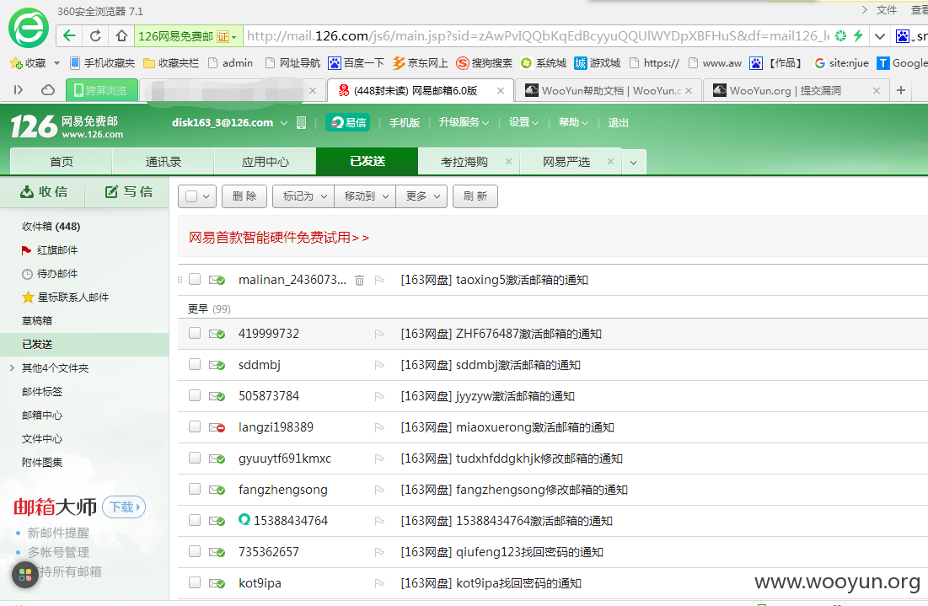
Task: Tick checkbox for 735362657 message
Action: [x=195, y=551]
